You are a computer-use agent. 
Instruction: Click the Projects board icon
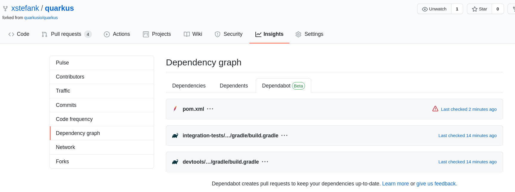[x=146, y=34]
